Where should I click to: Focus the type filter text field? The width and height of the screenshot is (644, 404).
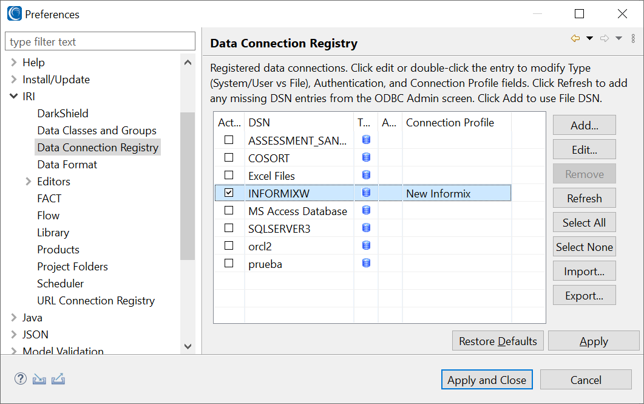tap(100, 41)
